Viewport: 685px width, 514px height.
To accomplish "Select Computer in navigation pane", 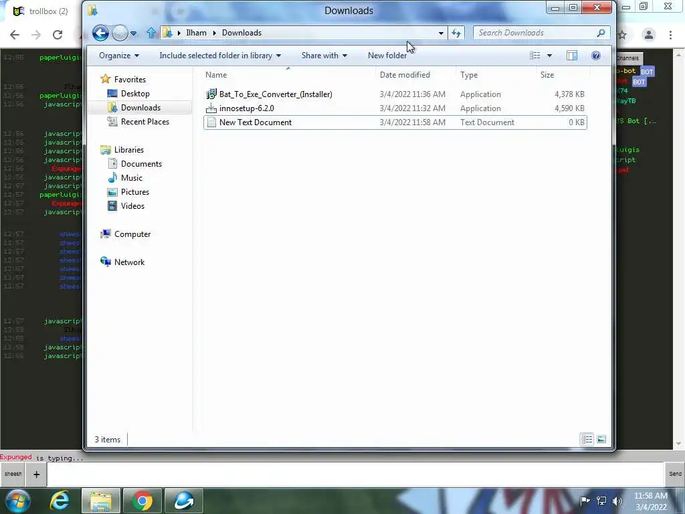I will [132, 234].
